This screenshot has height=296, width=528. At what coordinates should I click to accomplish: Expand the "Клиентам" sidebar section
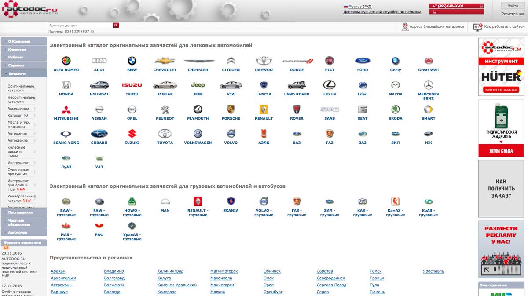[x=24, y=49]
